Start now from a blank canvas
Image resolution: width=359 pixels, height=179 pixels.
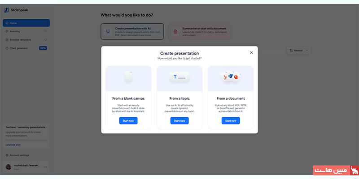click(x=128, y=121)
